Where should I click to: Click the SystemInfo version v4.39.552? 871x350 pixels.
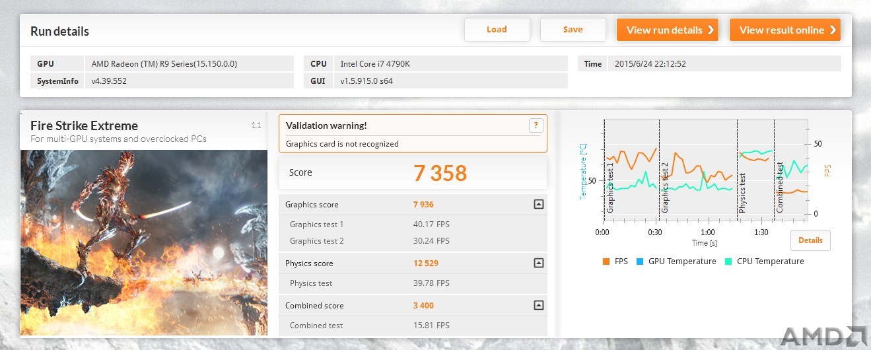(x=190, y=81)
